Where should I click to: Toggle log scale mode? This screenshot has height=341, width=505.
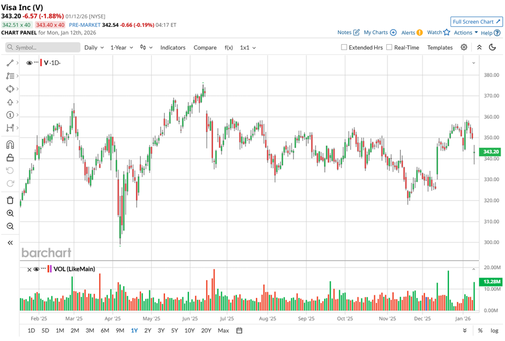pyautogui.click(x=494, y=330)
